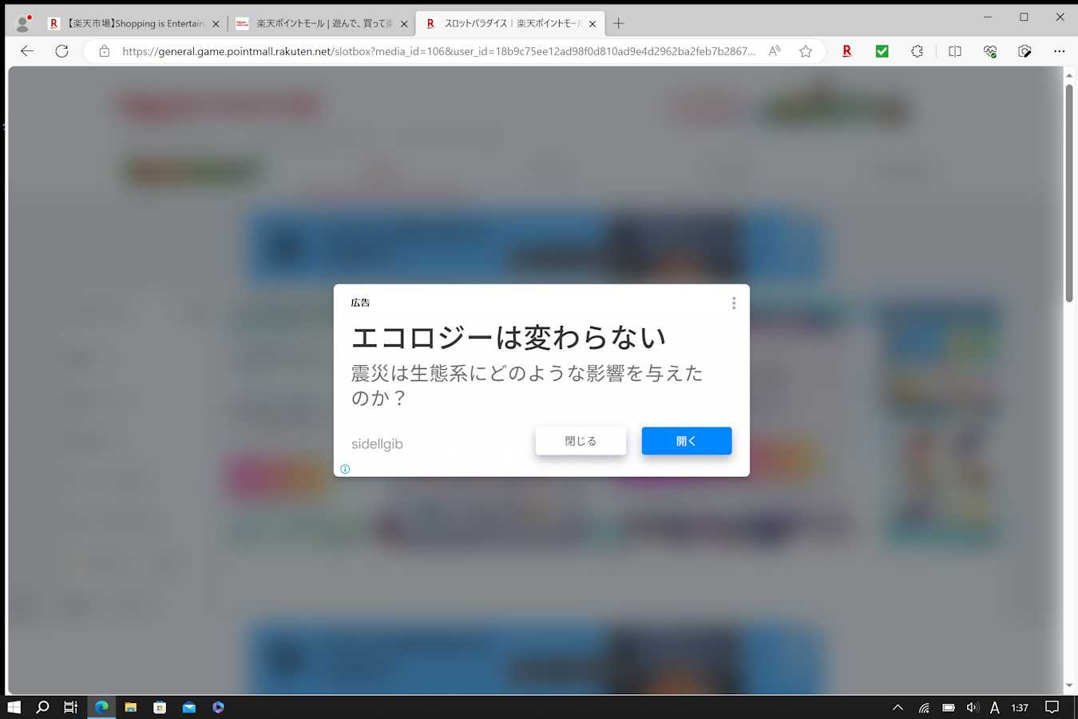
Task: Turn on Read Aloud in address bar
Action: tap(774, 51)
